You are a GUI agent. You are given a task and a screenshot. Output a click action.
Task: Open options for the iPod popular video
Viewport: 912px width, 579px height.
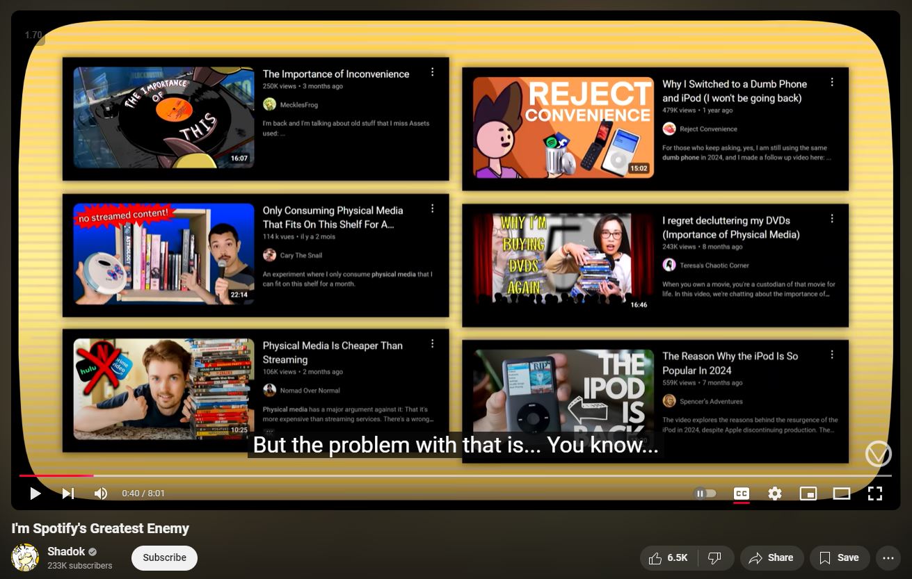click(x=832, y=354)
